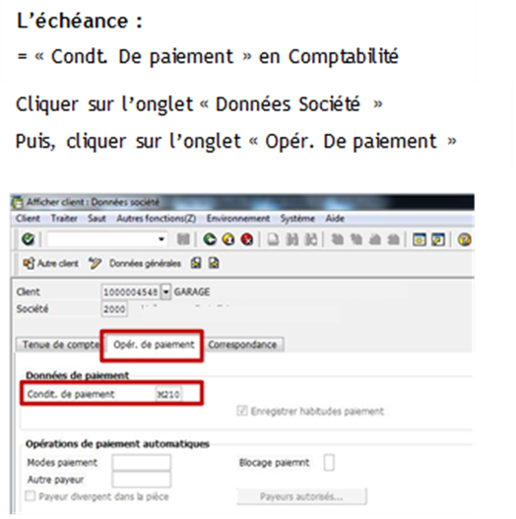Click the Save diskette icon
This screenshot has width=516, height=519.
point(183,239)
